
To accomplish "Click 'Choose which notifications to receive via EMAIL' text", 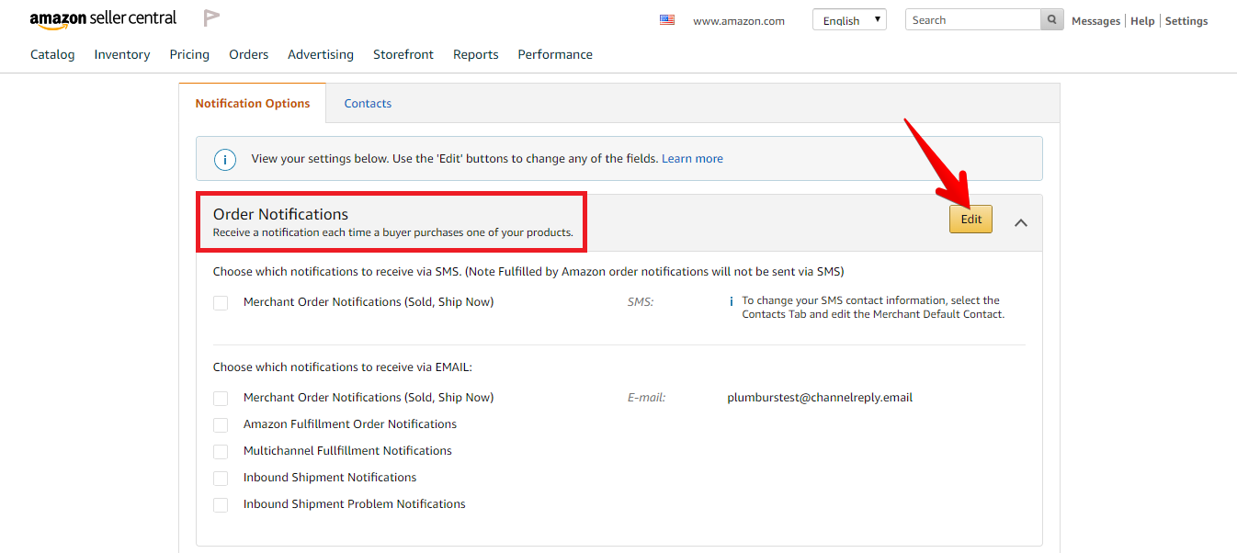I will [x=342, y=367].
